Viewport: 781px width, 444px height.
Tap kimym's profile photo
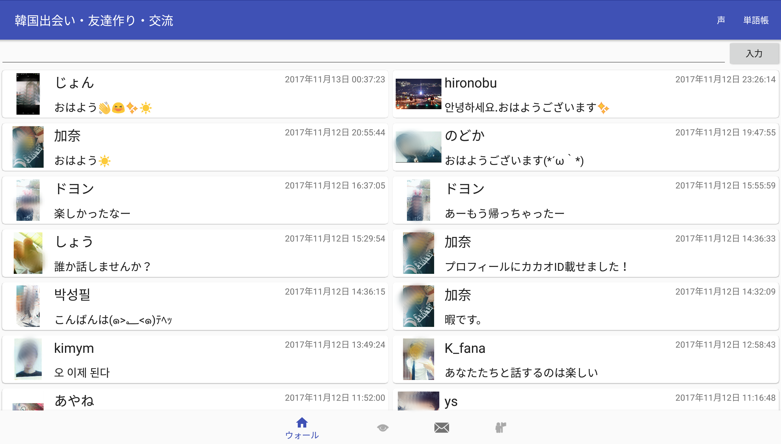coord(28,359)
